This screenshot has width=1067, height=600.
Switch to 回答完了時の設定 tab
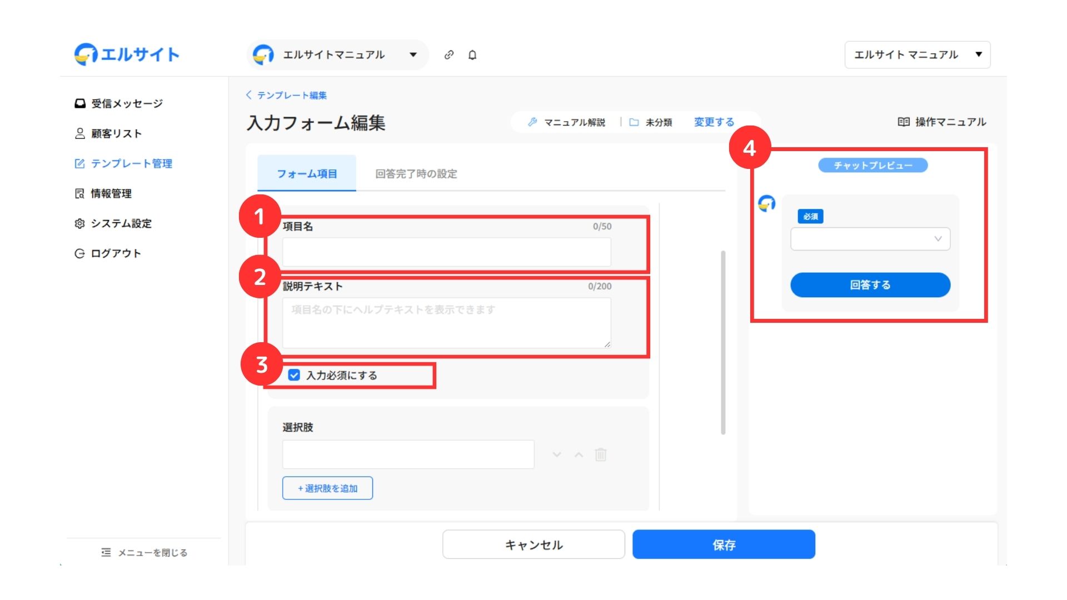[416, 174]
